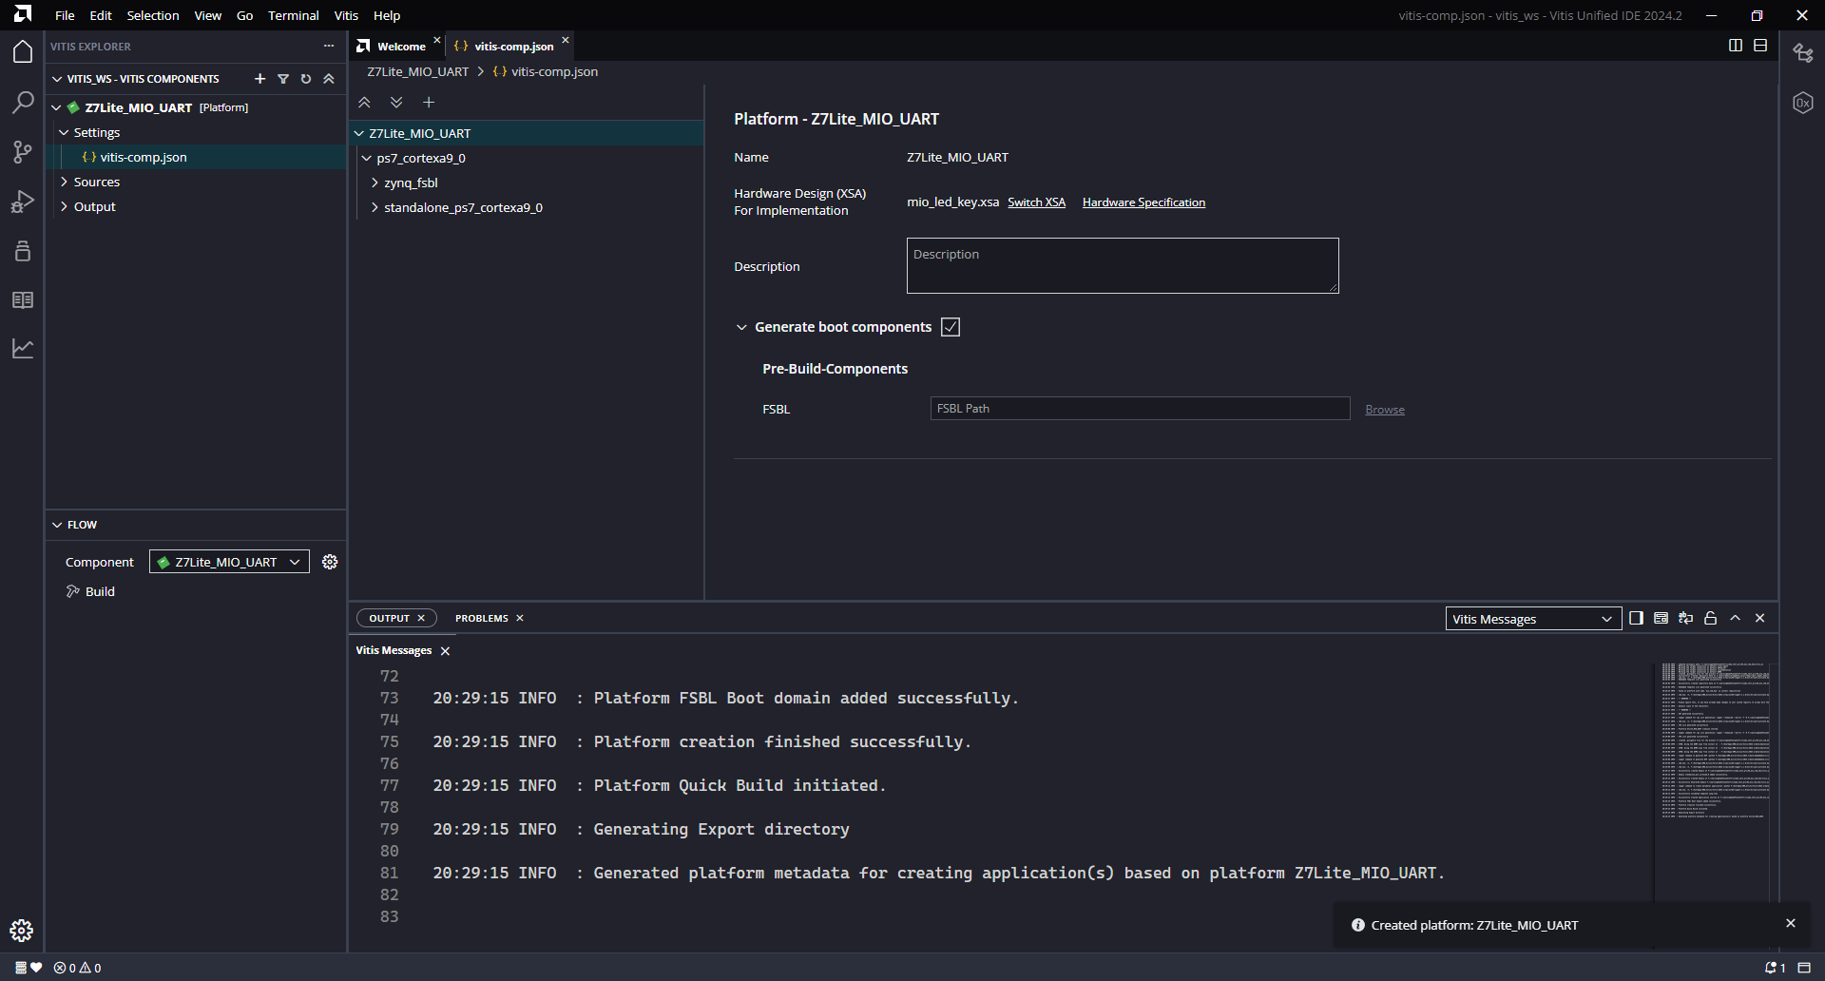Toggle the bottom panel from the status bar

1804,968
